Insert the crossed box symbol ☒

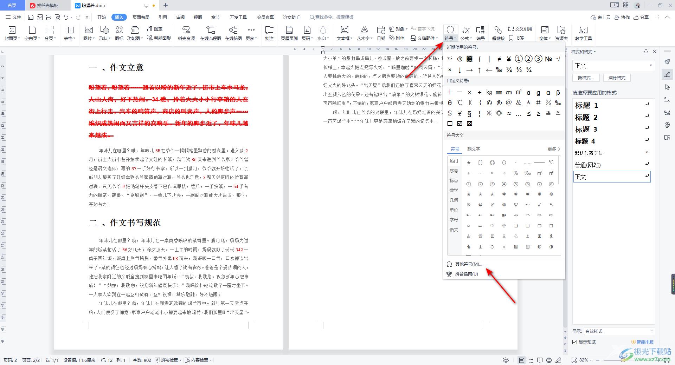pos(469,124)
